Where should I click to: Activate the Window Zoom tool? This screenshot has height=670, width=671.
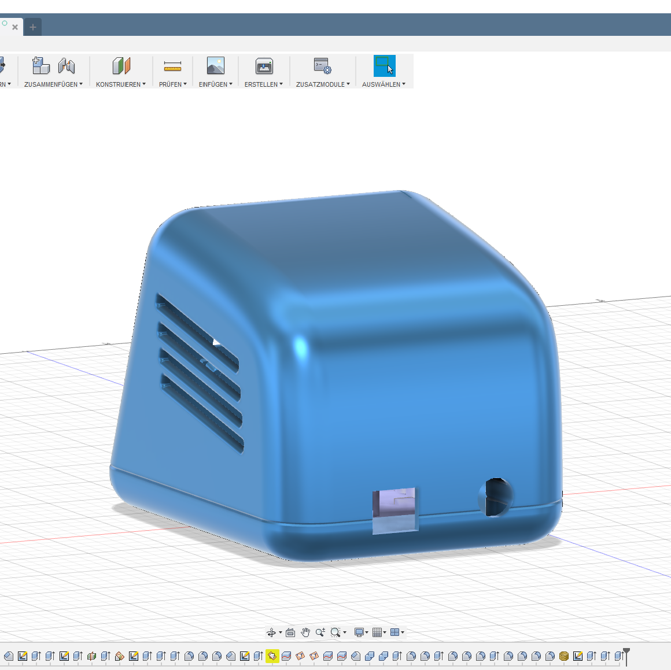(x=334, y=632)
